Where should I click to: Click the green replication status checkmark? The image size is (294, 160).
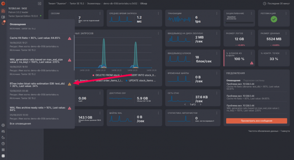coord(274,19)
